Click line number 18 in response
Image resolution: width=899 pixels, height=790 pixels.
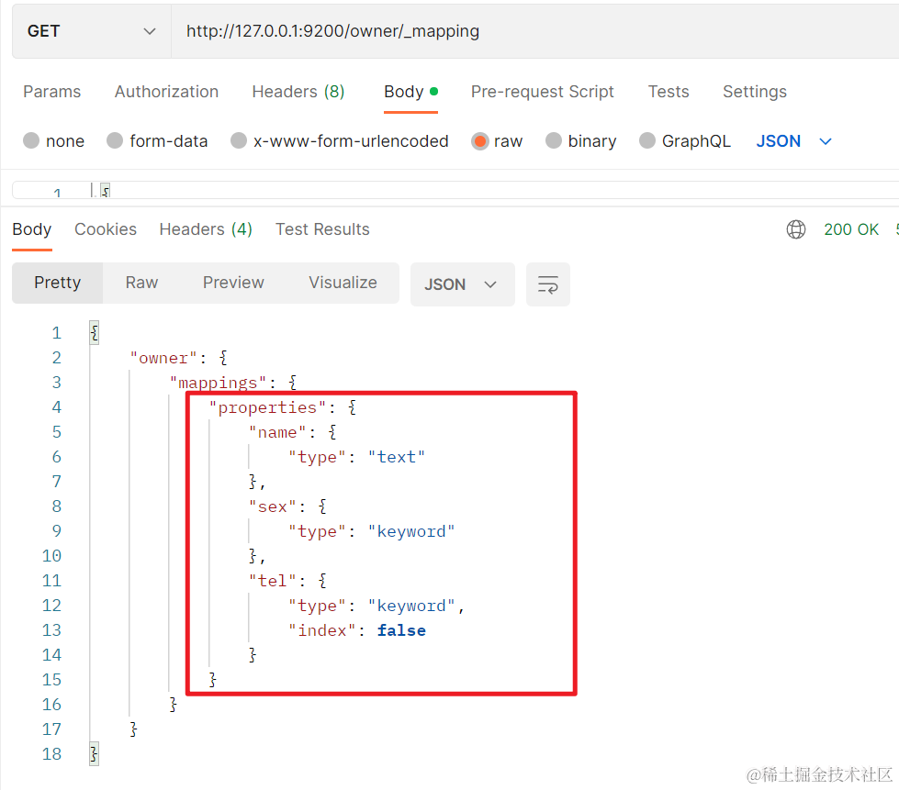point(51,754)
